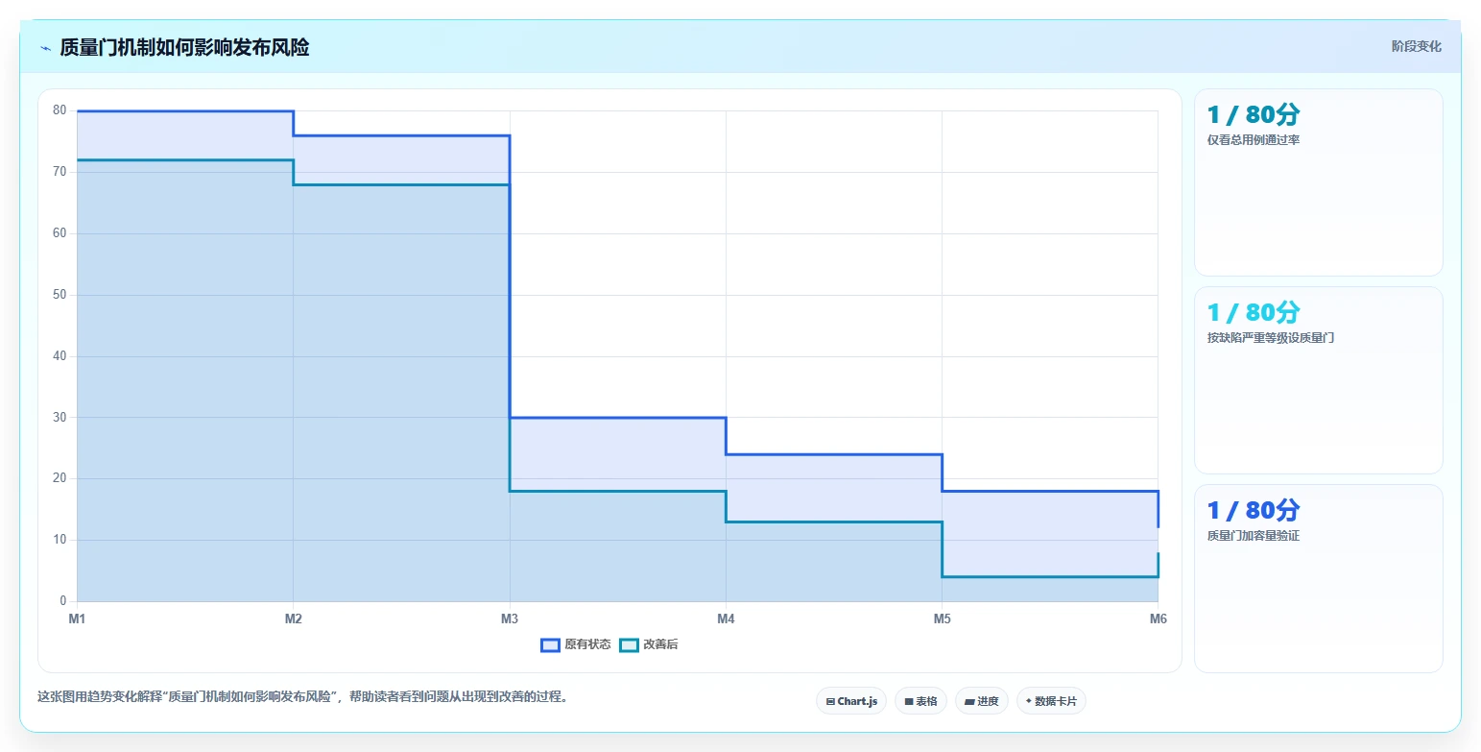
Task: Toggle the 原有状态 legend swatch
Action: (x=550, y=645)
